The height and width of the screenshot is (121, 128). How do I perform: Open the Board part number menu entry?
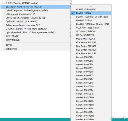click(x=36, y=7)
